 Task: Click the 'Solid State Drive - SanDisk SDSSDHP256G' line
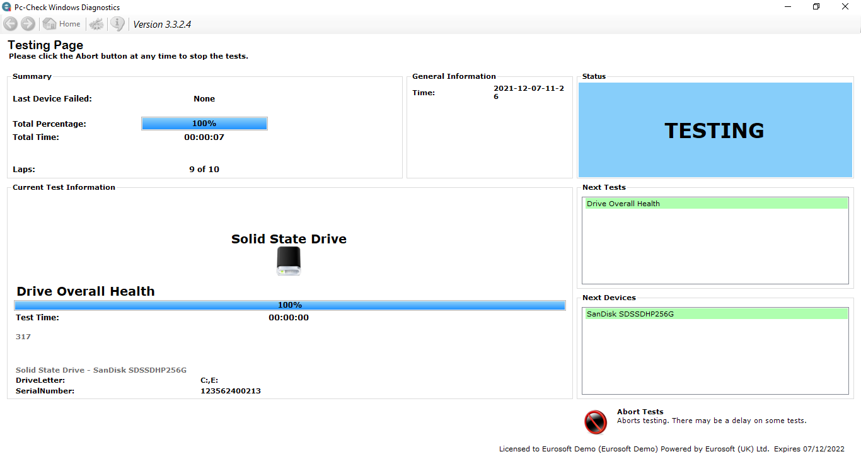tap(101, 370)
